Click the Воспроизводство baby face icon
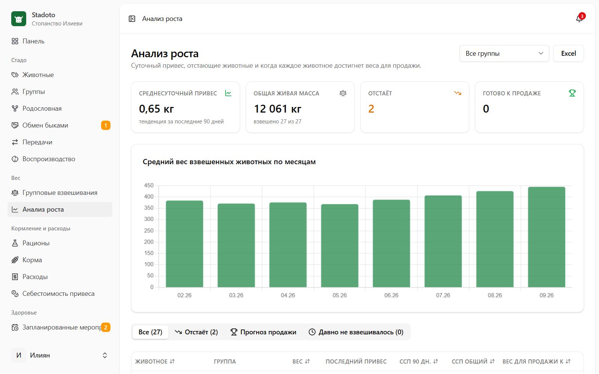Viewport: 599px width, 374px height. pos(15,159)
